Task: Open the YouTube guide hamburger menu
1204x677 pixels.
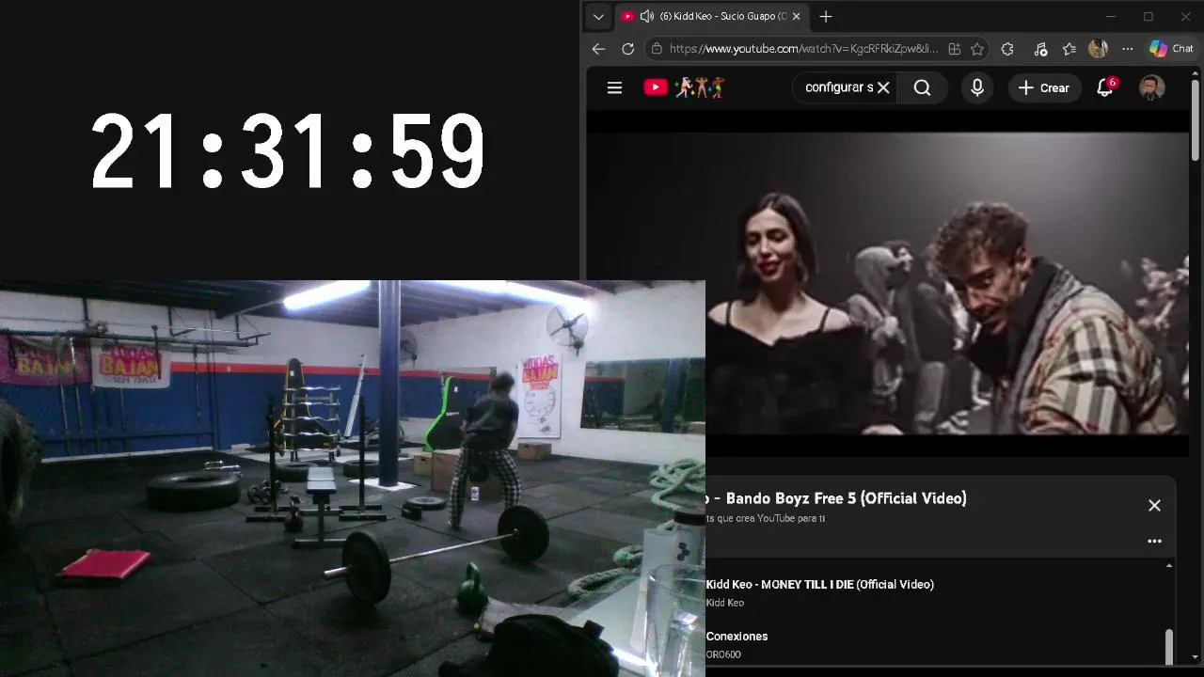Action: coord(614,87)
